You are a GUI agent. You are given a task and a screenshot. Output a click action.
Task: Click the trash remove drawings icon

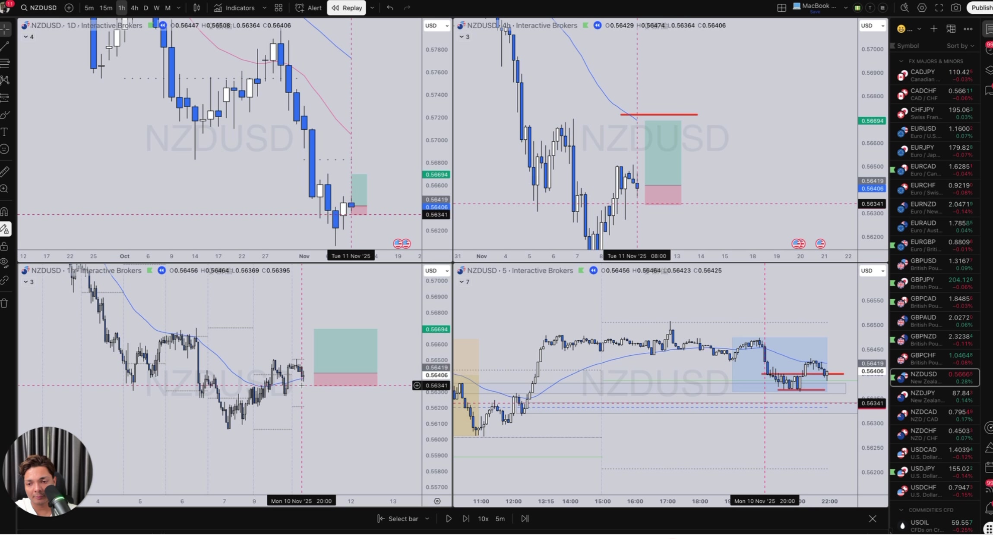pyautogui.click(x=5, y=304)
